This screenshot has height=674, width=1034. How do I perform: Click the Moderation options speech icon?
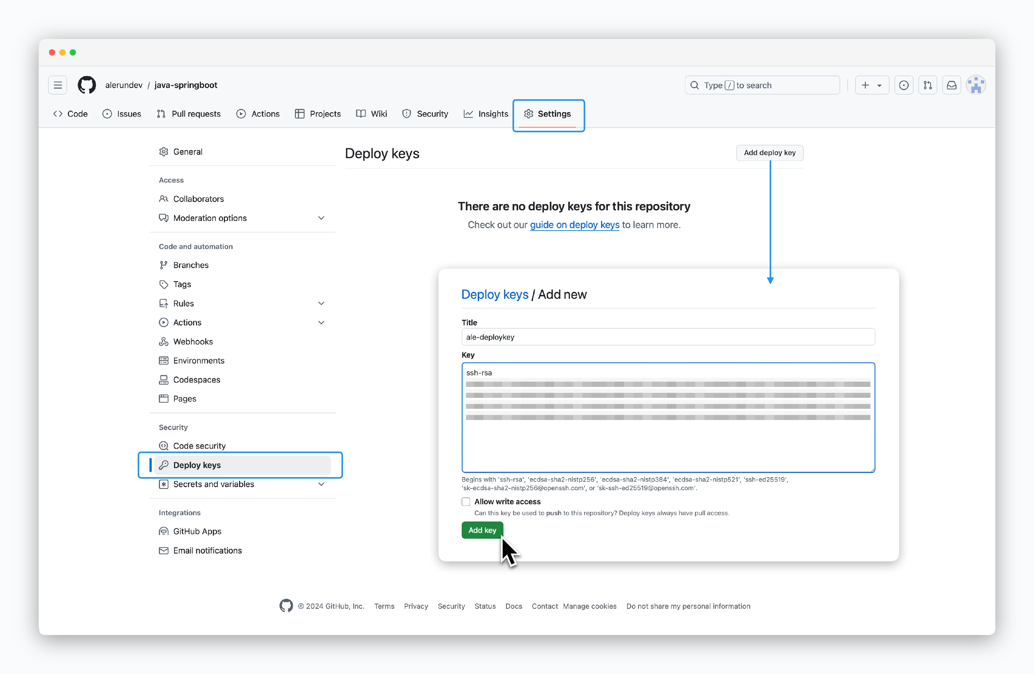(163, 218)
